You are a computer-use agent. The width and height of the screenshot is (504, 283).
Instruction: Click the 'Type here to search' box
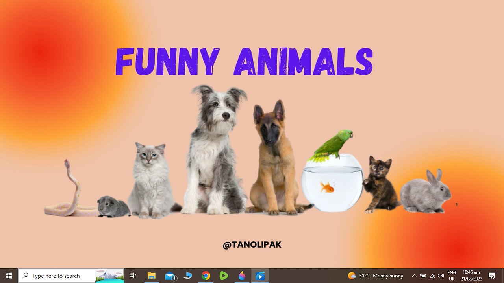click(x=56, y=276)
